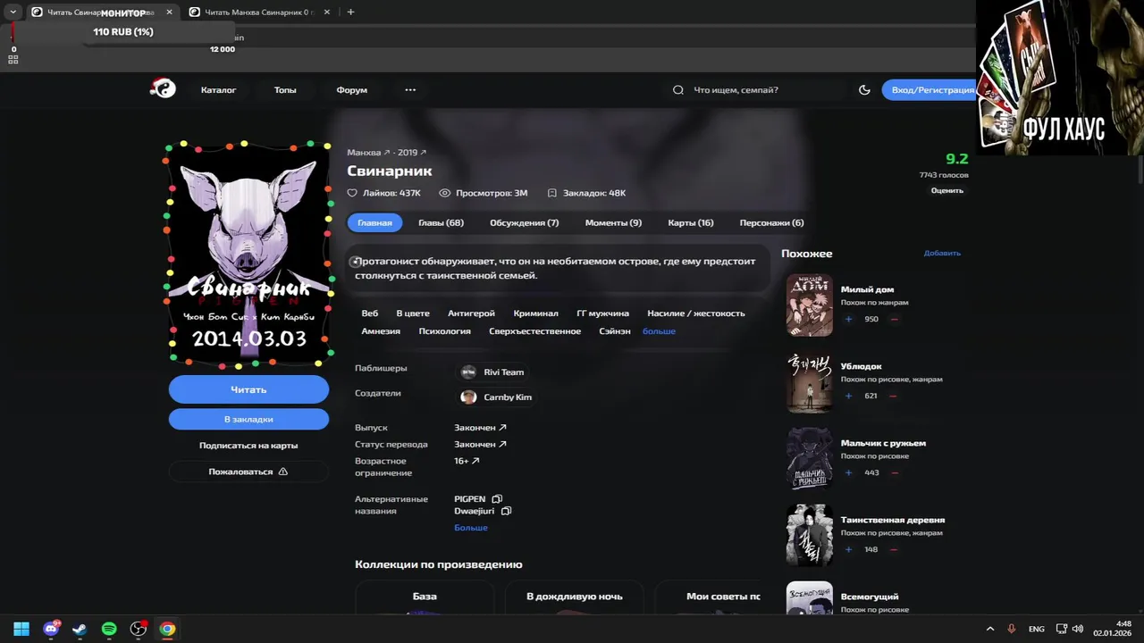The image size is (1144, 643).
Task: Expand tags with больше link
Action: 659,331
